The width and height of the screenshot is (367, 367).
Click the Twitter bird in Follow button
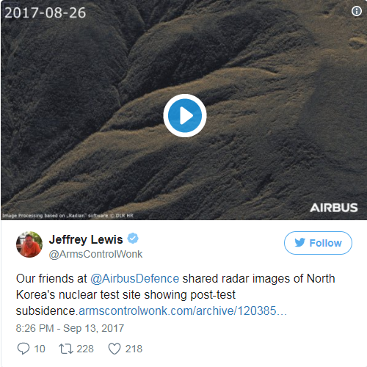[x=299, y=243]
